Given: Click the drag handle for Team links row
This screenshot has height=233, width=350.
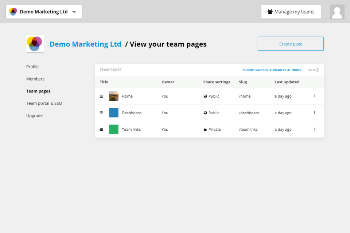Looking at the screenshot, I should pyautogui.click(x=101, y=129).
